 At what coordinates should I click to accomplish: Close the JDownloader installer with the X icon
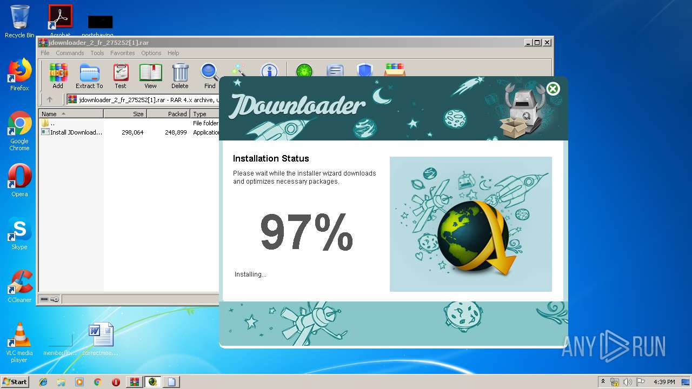[x=553, y=89]
